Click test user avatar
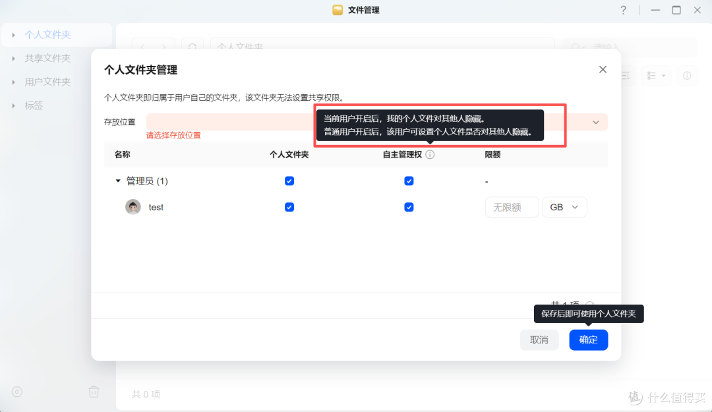Image resolution: width=712 pixels, height=412 pixels. [x=133, y=207]
